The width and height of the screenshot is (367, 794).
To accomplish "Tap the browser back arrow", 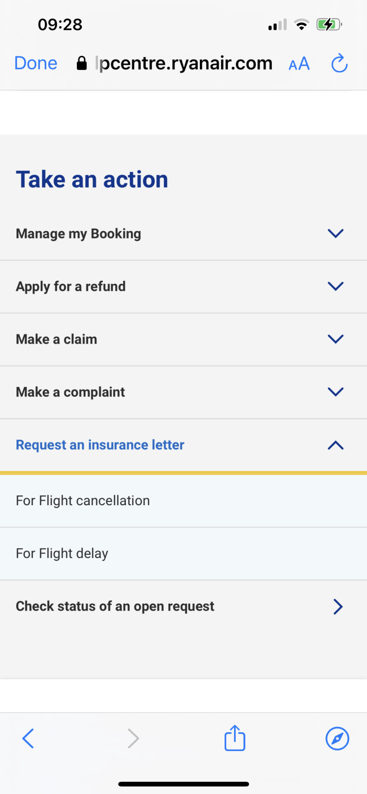I will tap(28, 738).
